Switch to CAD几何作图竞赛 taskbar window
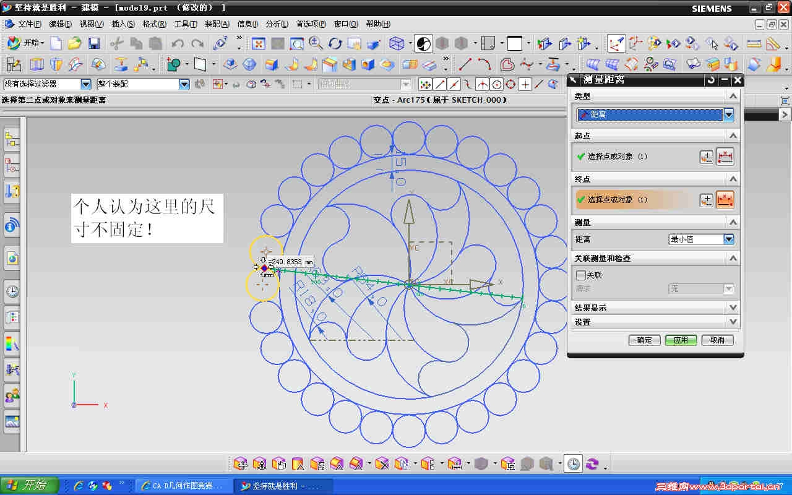This screenshot has height=495, width=792. point(183,486)
